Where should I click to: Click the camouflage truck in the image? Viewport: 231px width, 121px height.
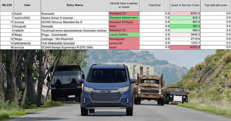point(150,90)
